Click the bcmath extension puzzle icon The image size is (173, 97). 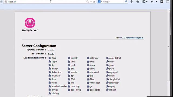click(x=69, y=58)
